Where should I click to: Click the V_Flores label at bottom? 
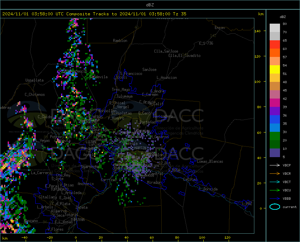tap(55, 229)
